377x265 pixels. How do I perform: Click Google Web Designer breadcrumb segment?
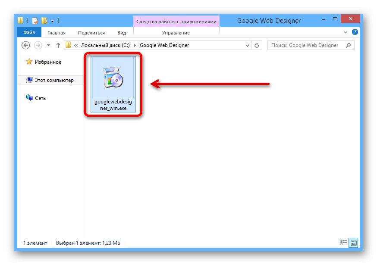[164, 45]
